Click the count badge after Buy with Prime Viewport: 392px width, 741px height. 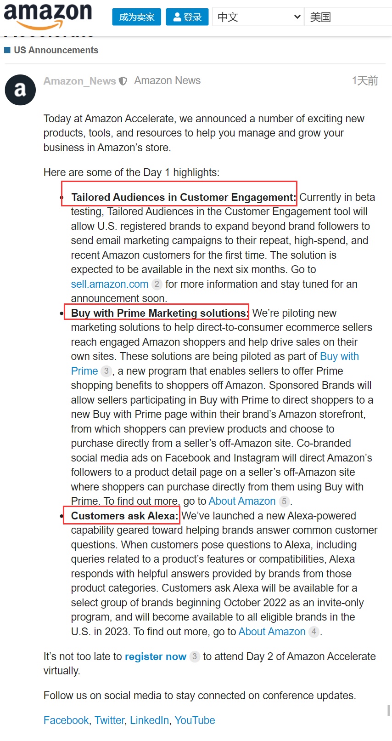pyautogui.click(x=106, y=371)
